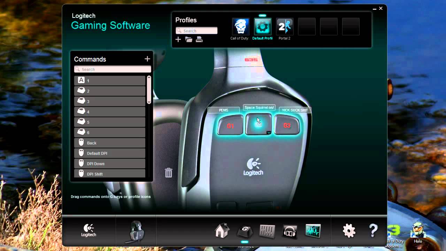Select command 2 in list
Screen dimensions: 446x251
pyautogui.click(x=109, y=91)
